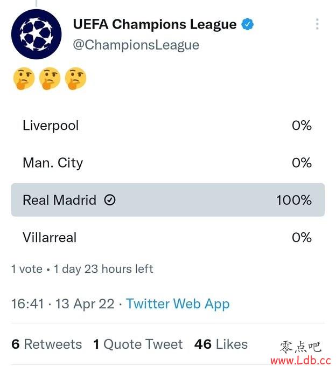
Task: Select the Man. City poll option
Action: pyautogui.click(x=168, y=163)
